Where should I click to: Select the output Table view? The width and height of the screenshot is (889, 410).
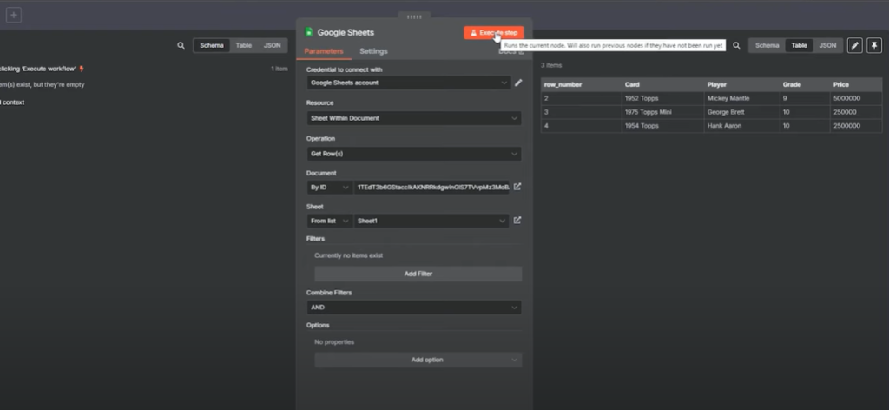click(x=800, y=45)
